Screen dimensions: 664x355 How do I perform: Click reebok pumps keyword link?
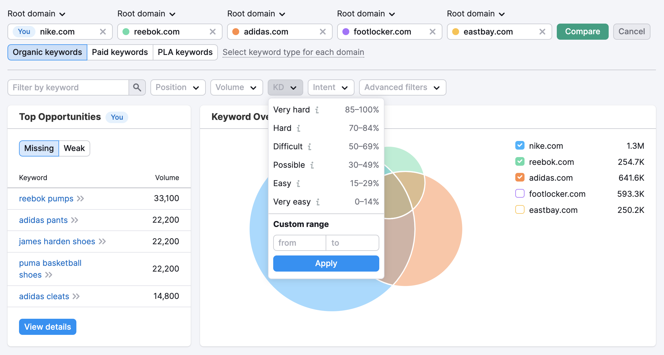coord(46,199)
